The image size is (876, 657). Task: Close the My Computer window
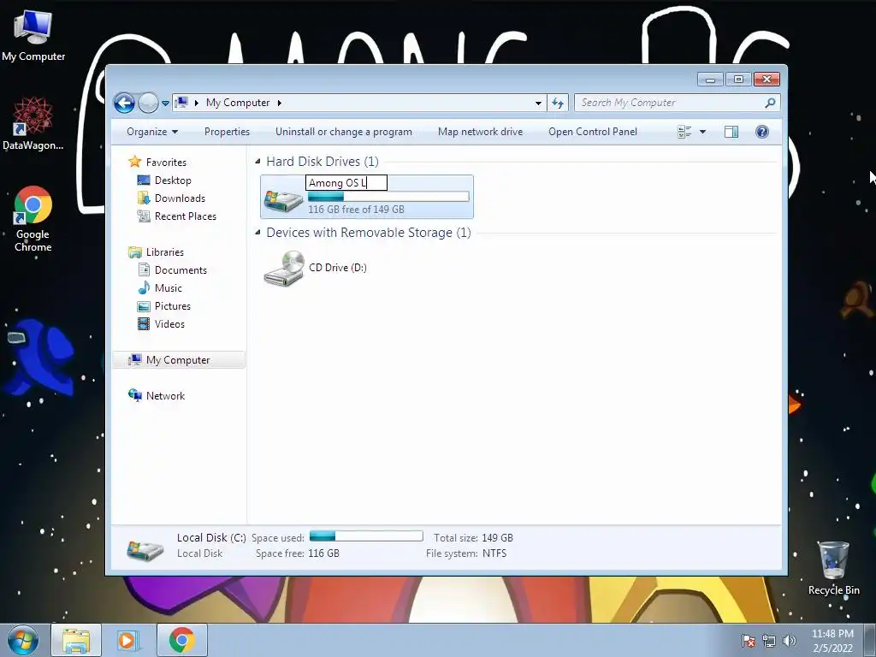[x=766, y=80]
